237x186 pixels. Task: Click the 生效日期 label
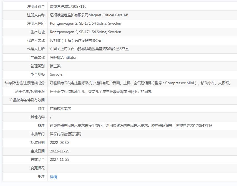(38, 151)
